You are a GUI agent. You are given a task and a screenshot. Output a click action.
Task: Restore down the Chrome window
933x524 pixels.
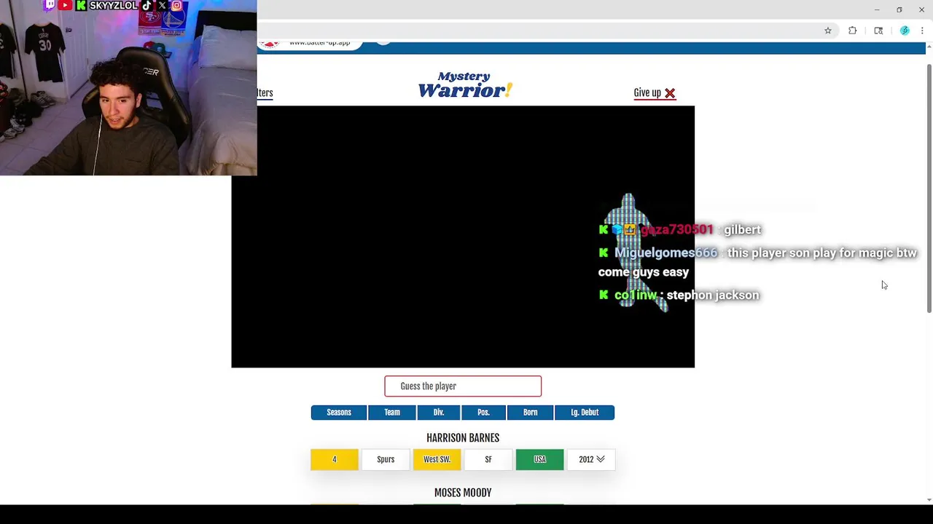899,9
